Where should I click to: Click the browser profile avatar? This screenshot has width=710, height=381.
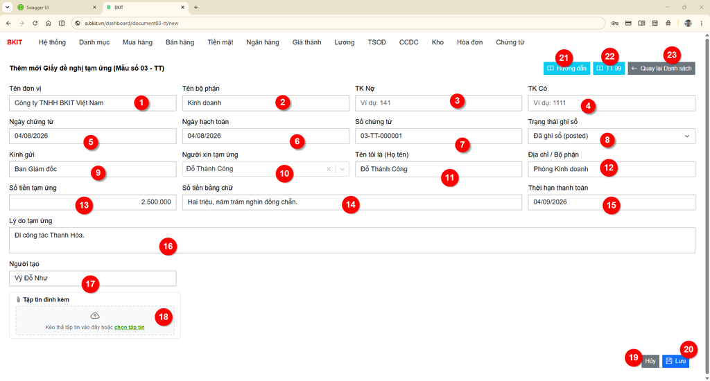pyautogui.click(x=688, y=23)
